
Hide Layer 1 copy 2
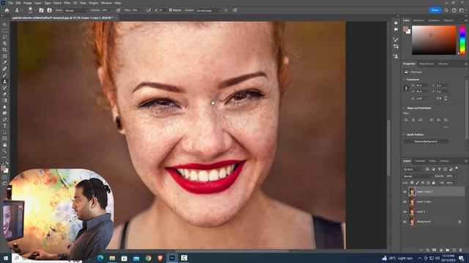coord(405,191)
